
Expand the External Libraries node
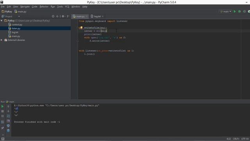(2, 40)
